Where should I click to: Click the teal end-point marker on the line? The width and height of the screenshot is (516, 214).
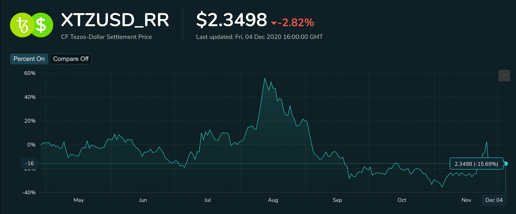pyautogui.click(x=506, y=164)
